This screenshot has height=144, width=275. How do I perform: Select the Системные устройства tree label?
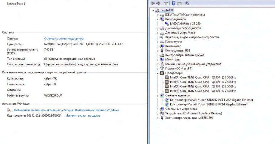coord(181,109)
